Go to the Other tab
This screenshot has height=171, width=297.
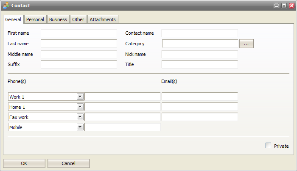coord(78,19)
